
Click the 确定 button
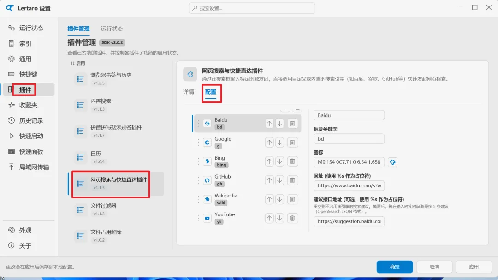pyautogui.click(x=395, y=267)
